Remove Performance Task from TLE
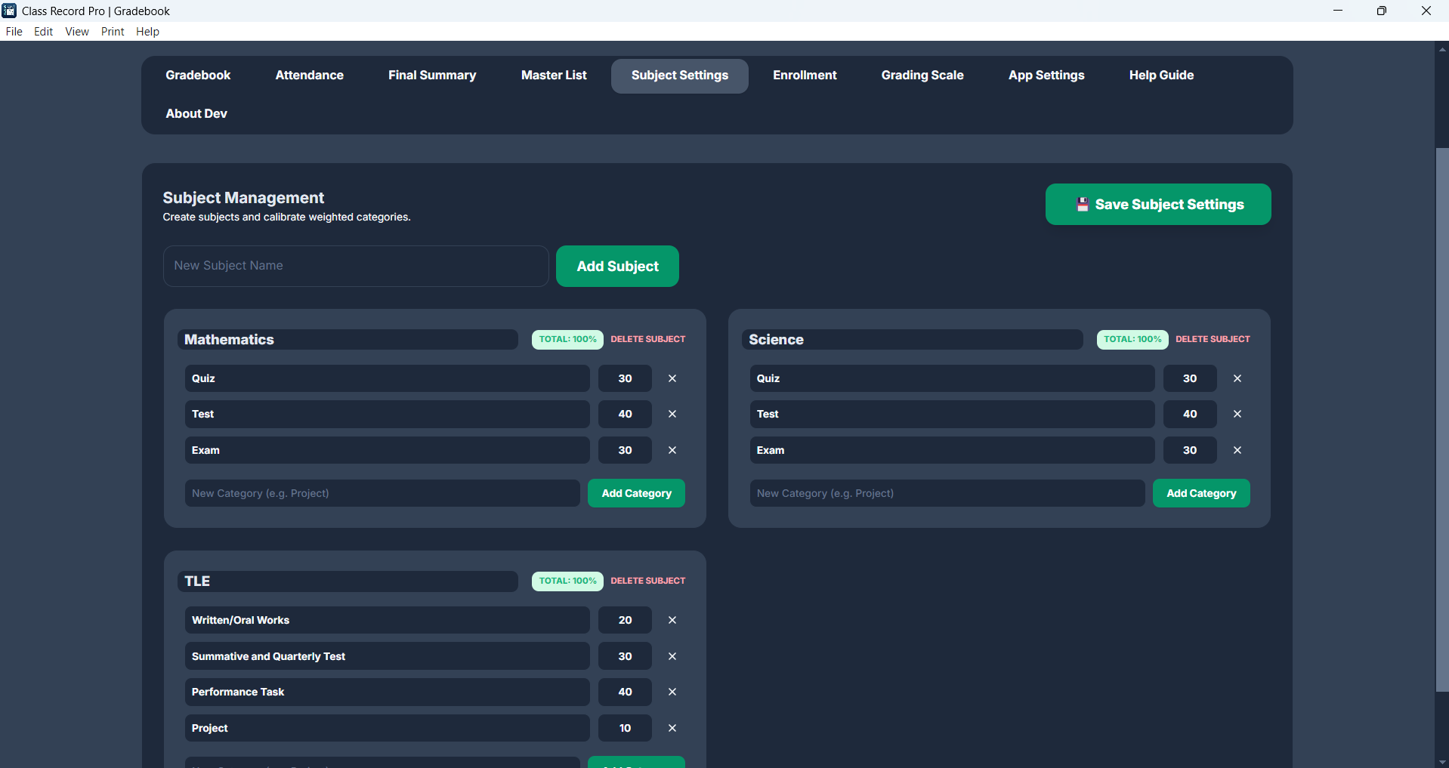1449x768 pixels. pyautogui.click(x=672, y=692)
